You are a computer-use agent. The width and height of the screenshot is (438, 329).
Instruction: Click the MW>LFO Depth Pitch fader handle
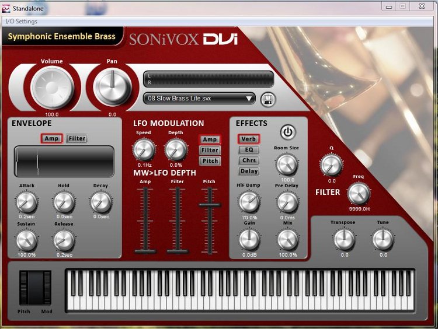click(x=210, y=205)
